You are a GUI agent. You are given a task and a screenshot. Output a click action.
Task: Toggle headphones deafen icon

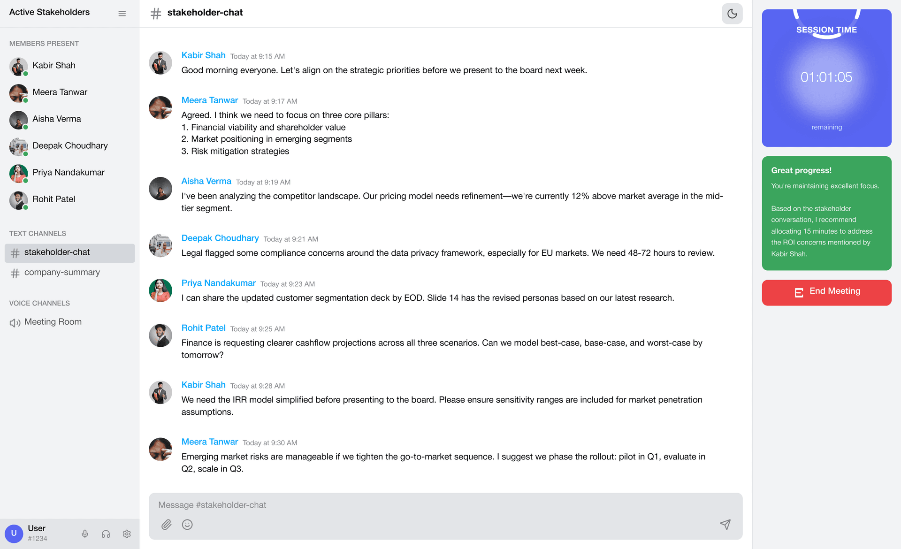click(x=106, y=534)
